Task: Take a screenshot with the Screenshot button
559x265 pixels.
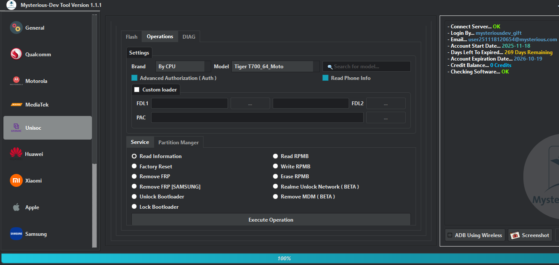Action: click(x=530, y=235)
